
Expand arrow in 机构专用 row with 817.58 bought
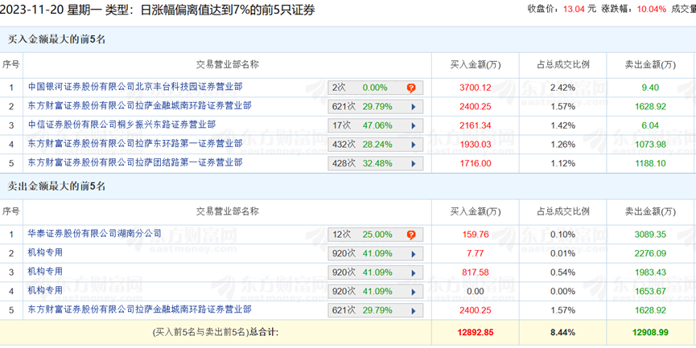(x=414, y=273)
